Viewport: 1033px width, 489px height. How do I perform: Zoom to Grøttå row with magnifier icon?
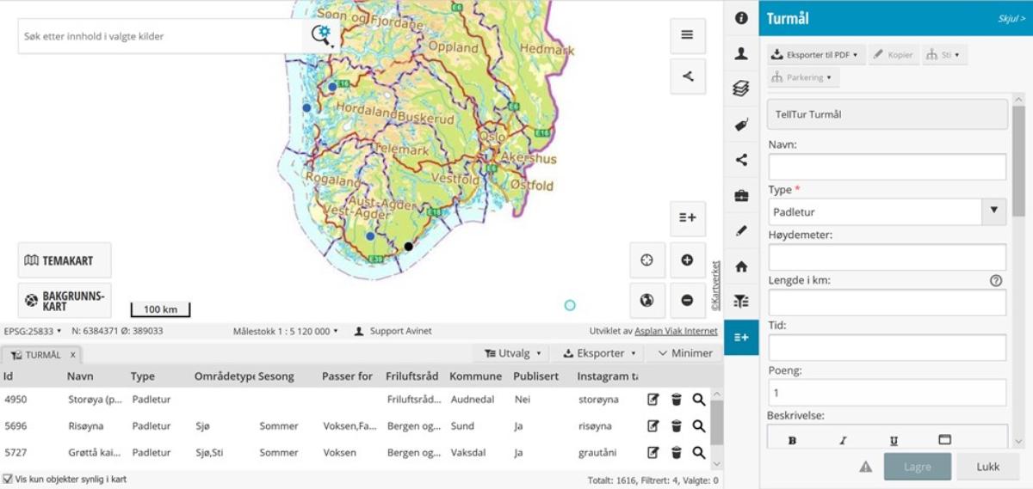[699, 453]
